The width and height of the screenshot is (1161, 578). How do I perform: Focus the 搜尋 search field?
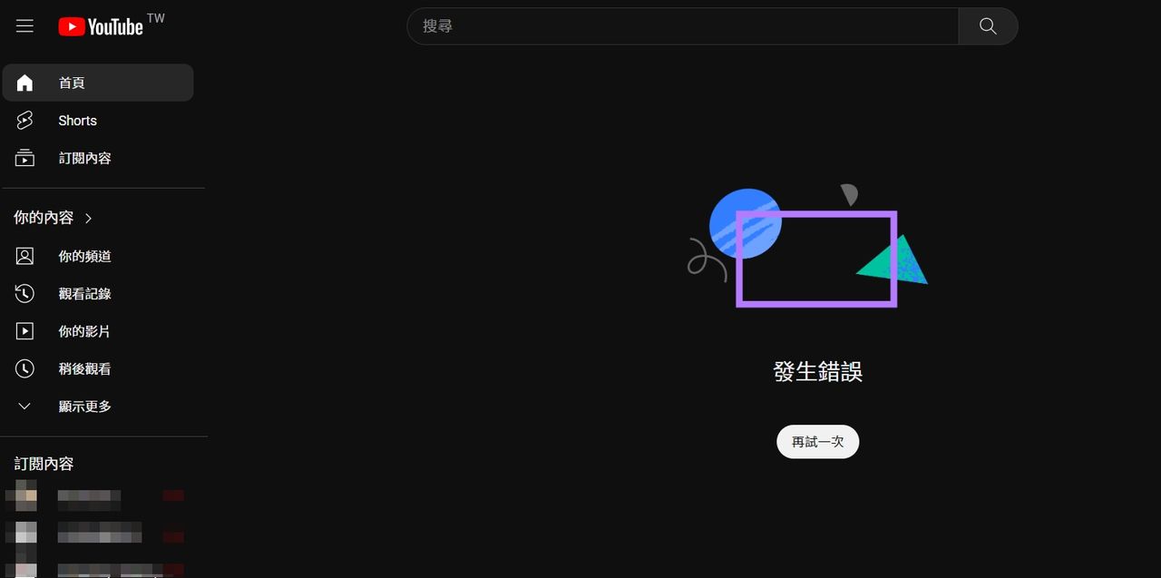click(682, 26)
